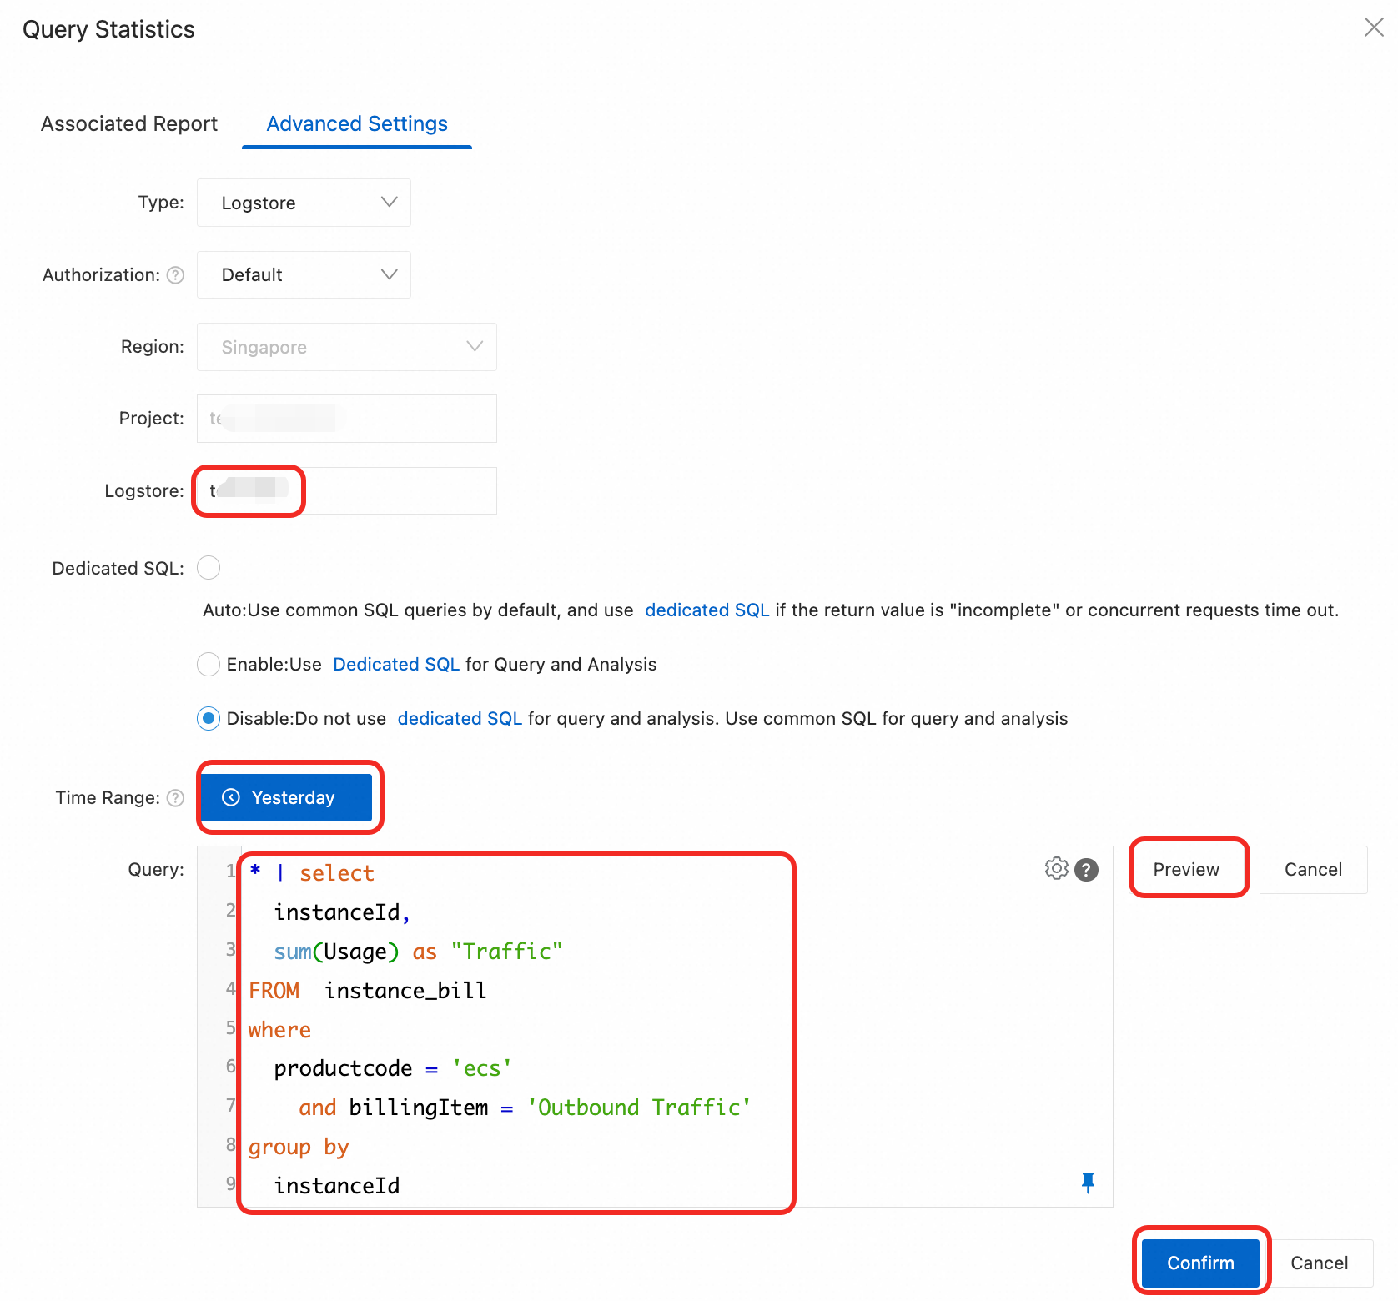This screenshot has width=1398, height=1301.
Task: Cancel the query next to Preview
Action: coord(1313,870)
